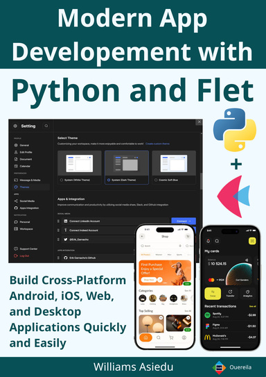Click the Cosmic Soft Blue preview thumbnail

tap(174, 163)
